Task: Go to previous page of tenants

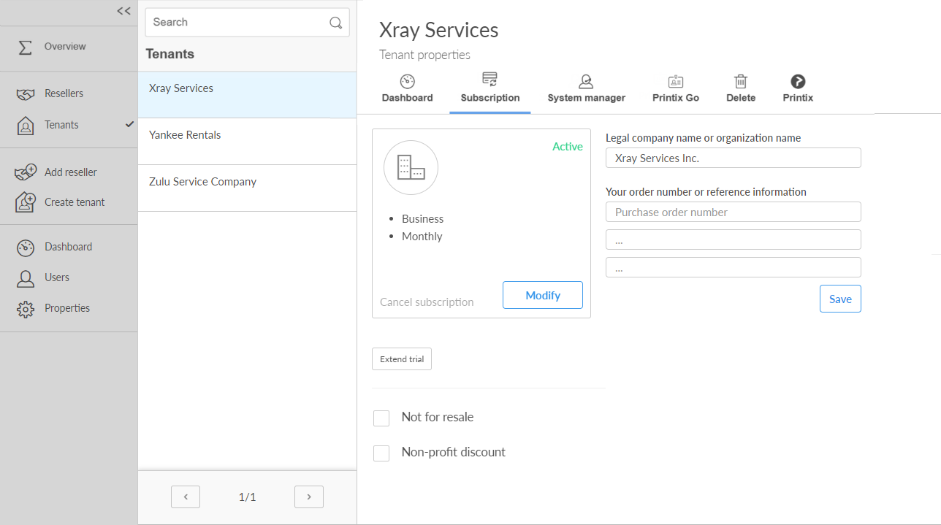Action: pyautogui.click(x=186, y=497)
